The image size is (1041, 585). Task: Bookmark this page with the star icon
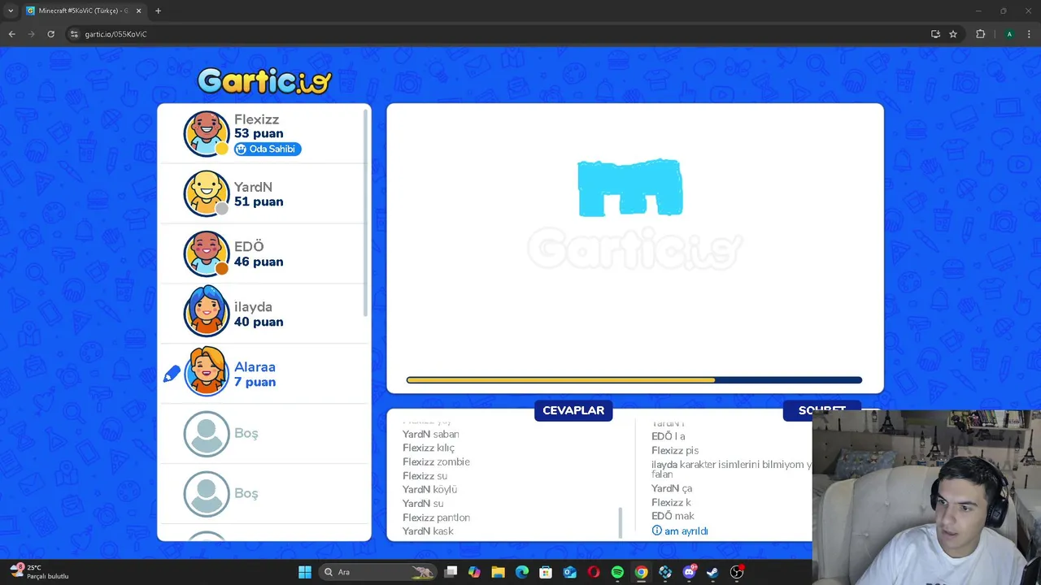pos(953,34)
